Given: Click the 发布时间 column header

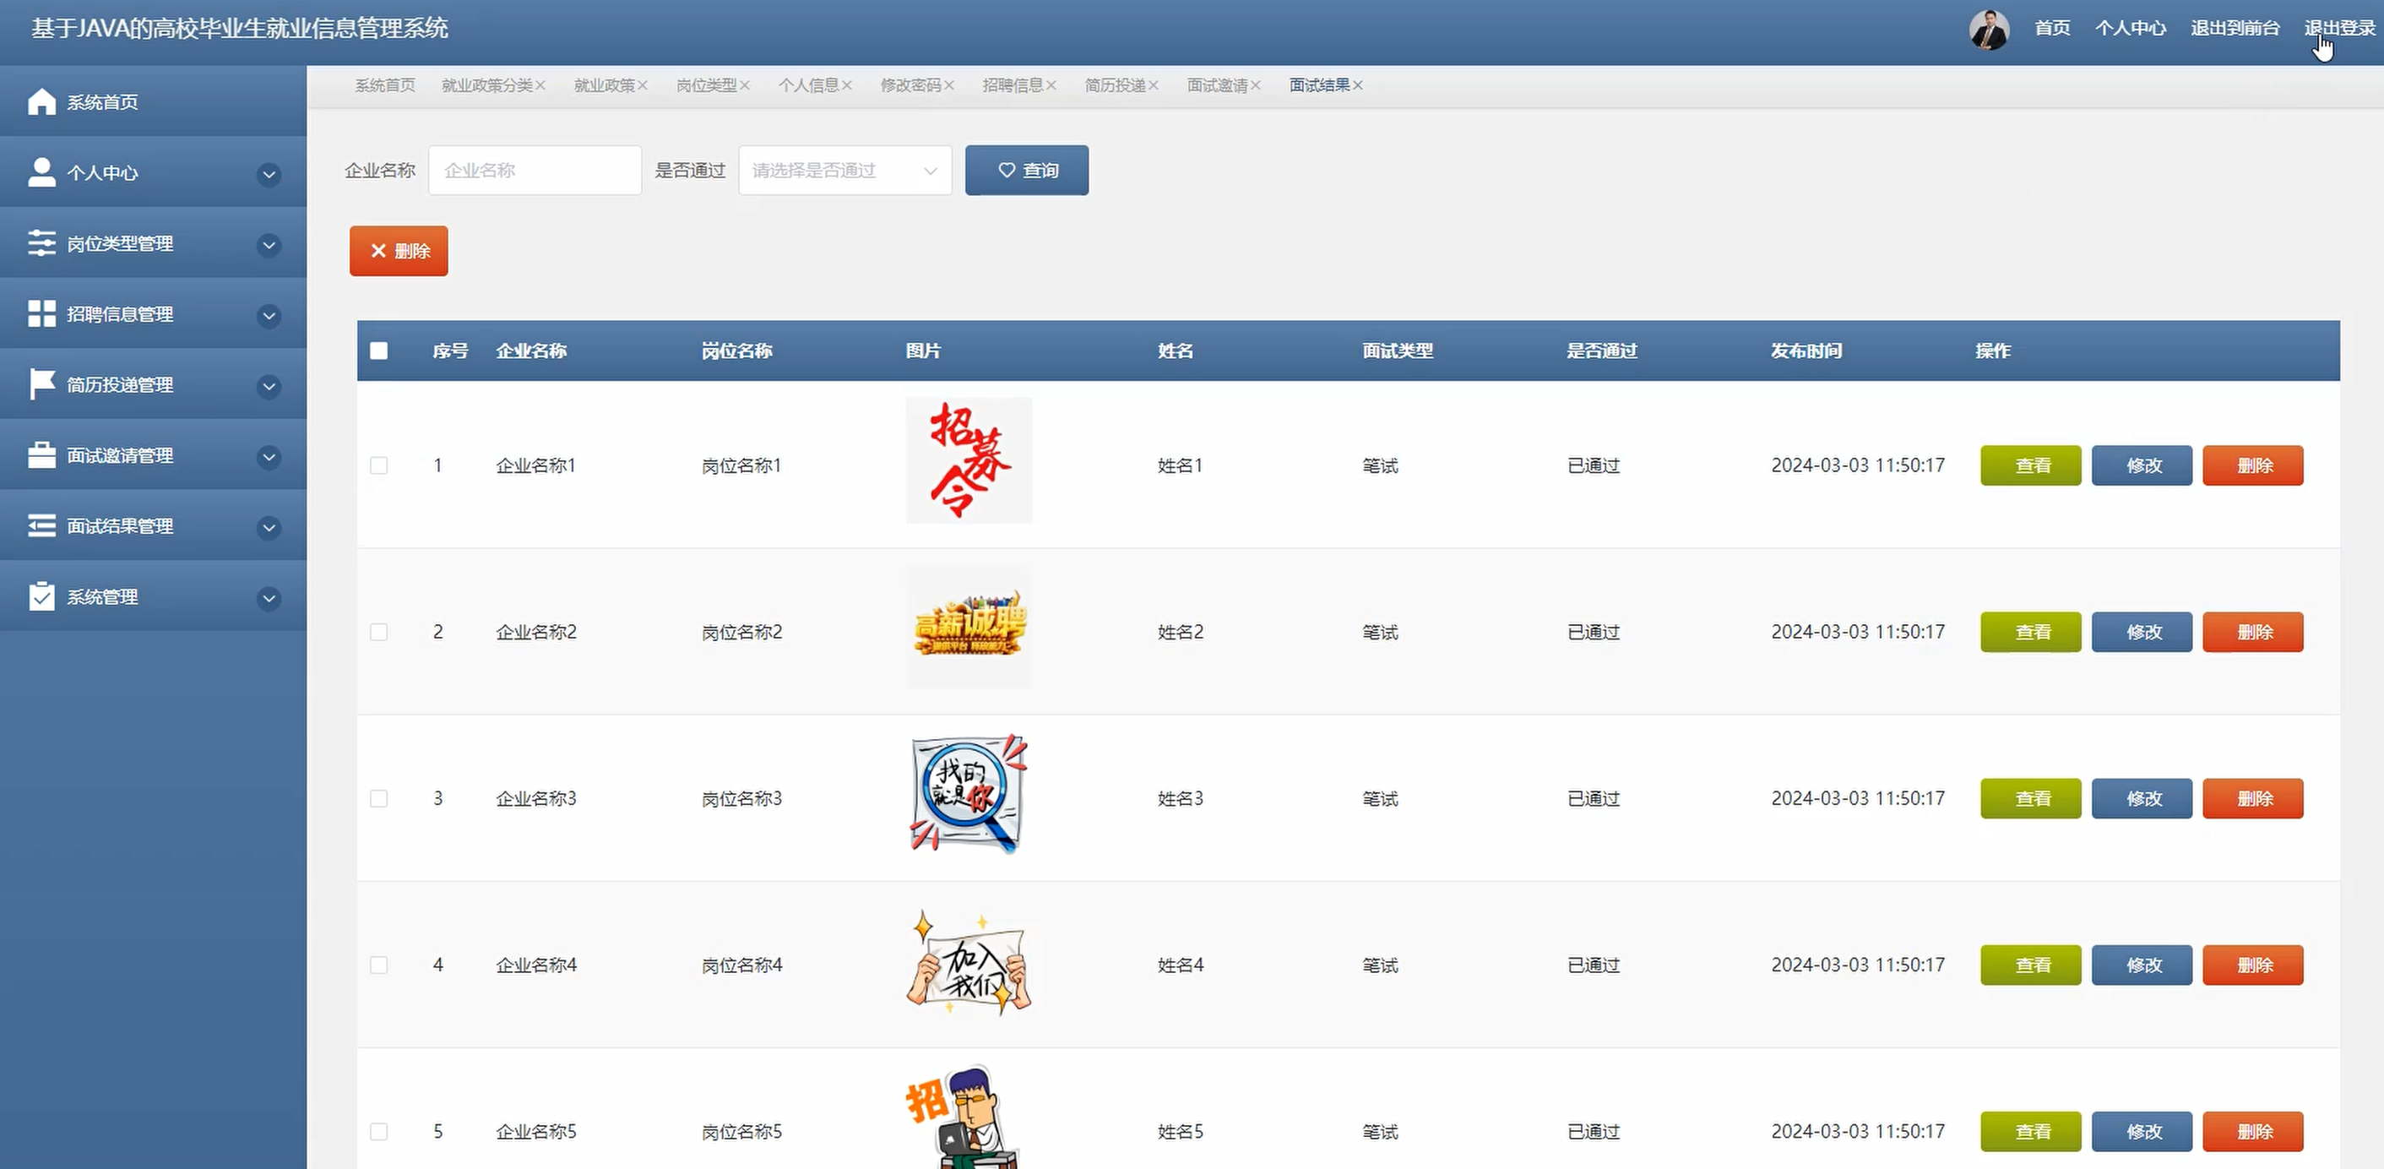Looking at the screenshot, I should [x=1806, y=351].
